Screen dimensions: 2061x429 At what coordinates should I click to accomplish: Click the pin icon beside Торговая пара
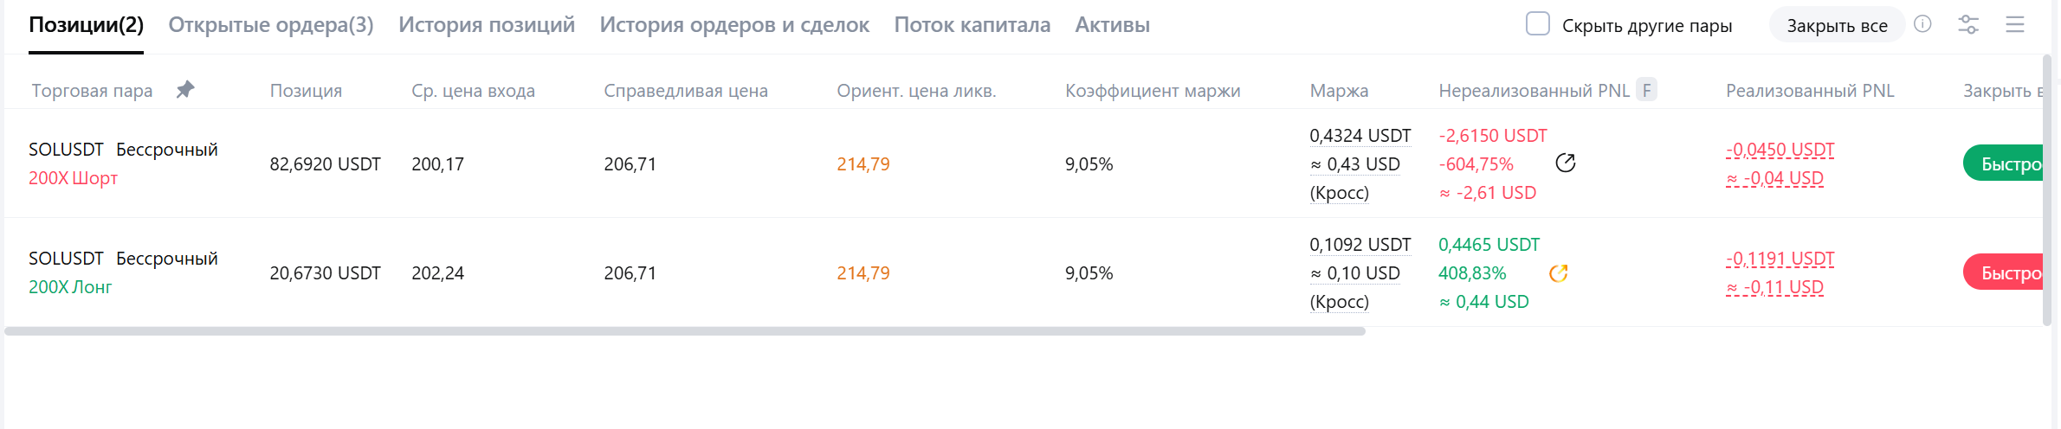point(185,89)
